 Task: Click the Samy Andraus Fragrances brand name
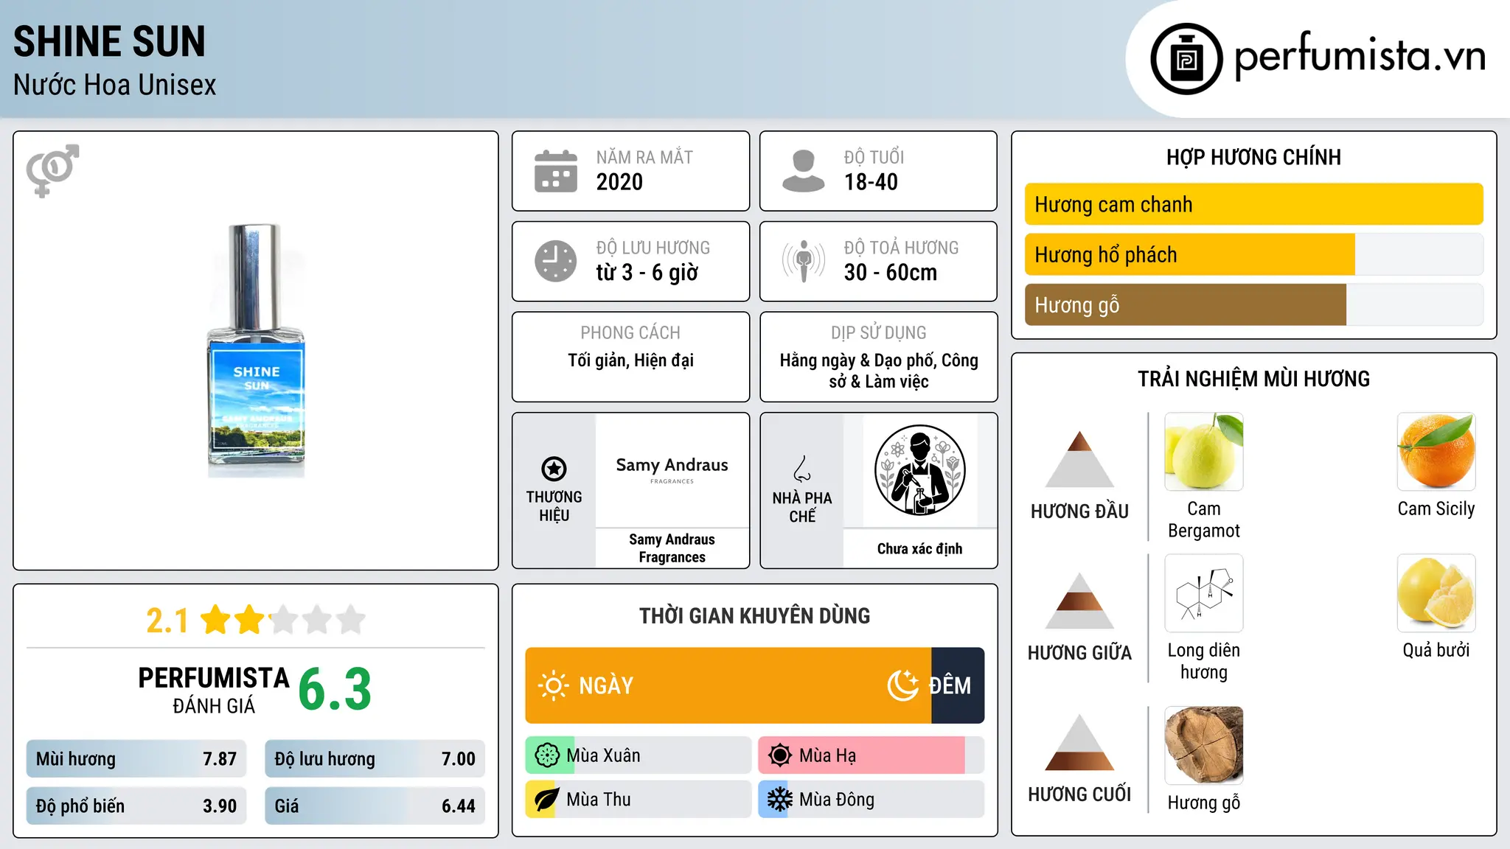672,548
